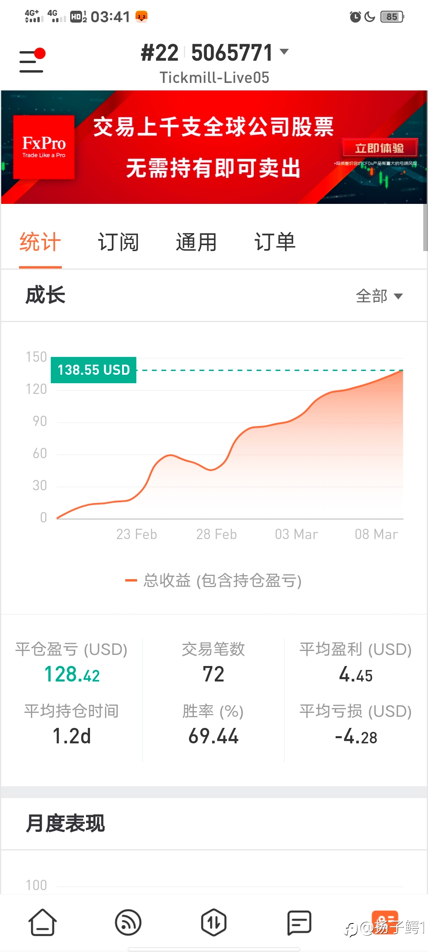Tap the alarm clock icon in status bar

point(355,17)
